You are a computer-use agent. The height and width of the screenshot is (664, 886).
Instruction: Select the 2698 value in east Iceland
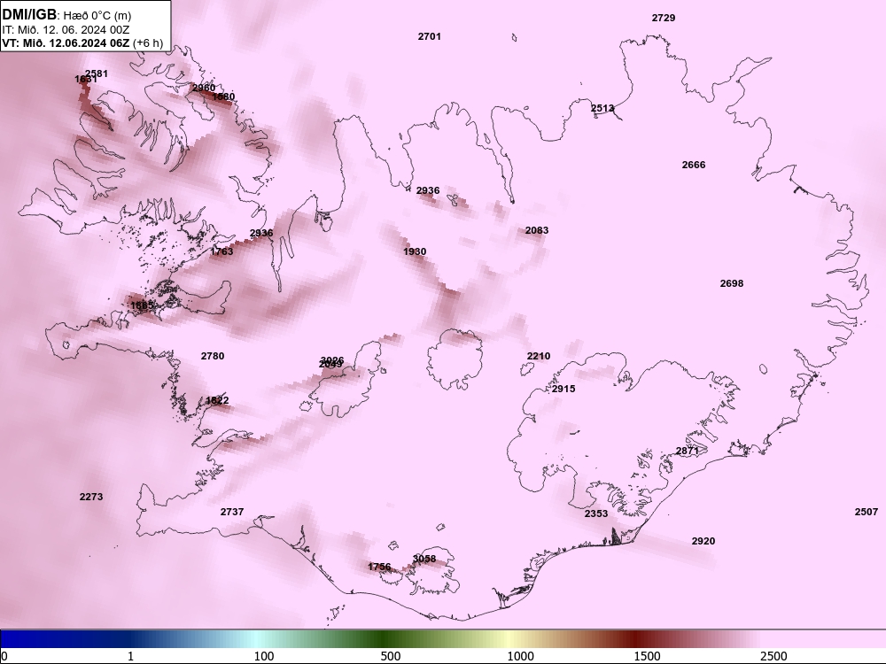pos(732,283)
